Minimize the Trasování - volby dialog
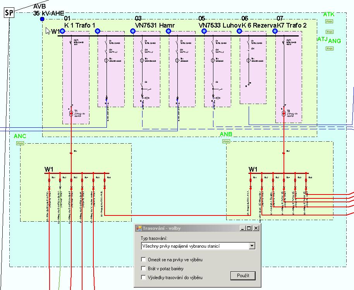 coord(242,228)
